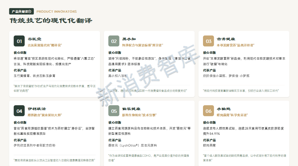Click the quote beginning 解决了传统膏滋

click(54, 88)
